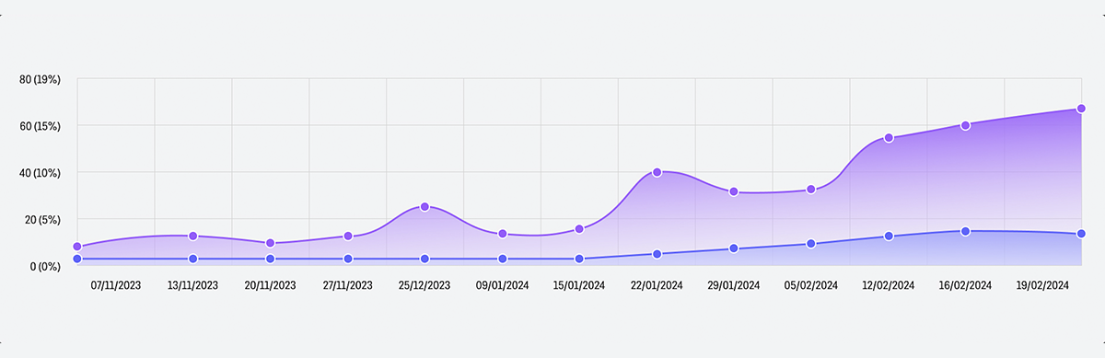Select the rightmost blue data point

click(x=1081, y=234)
